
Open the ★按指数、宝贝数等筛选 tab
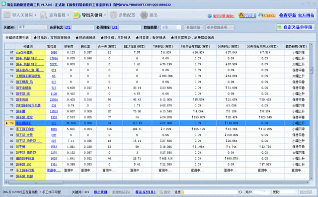pyautogui.click(x=52, y=38)
